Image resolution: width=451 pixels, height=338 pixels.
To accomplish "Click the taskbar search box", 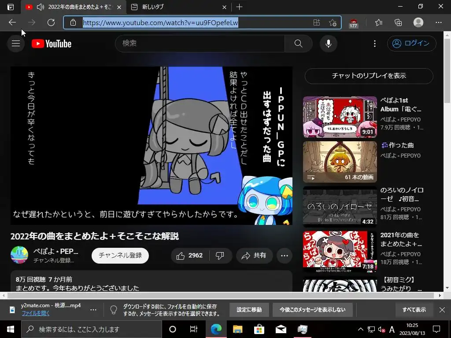I will (x=92, y=329).
